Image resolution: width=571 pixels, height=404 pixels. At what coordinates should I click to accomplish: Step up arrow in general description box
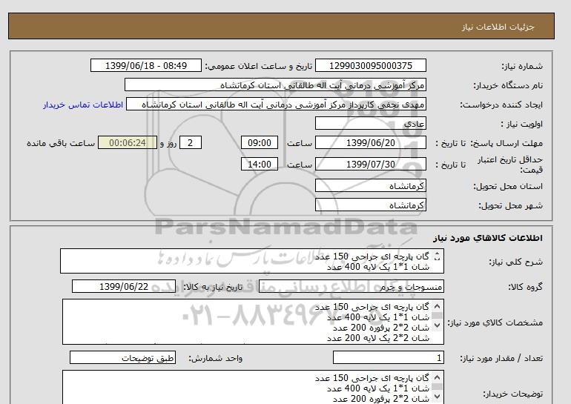pos(438,254)
